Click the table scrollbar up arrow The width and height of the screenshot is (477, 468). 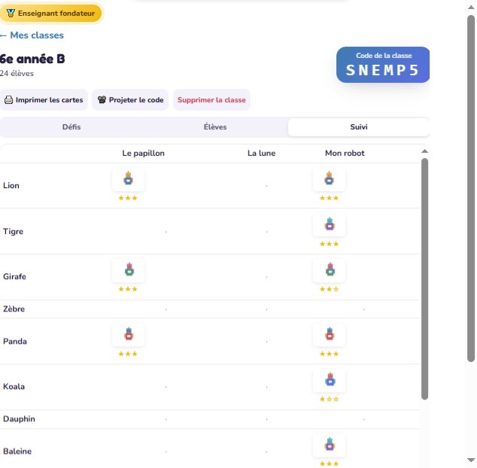point(425,151)
